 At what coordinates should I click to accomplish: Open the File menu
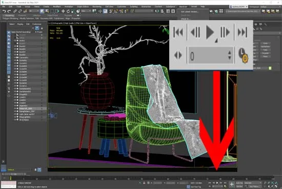coord(4,7)
